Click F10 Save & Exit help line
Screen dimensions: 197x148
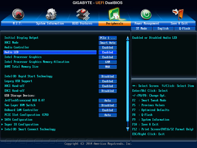(x=145, y=124)
